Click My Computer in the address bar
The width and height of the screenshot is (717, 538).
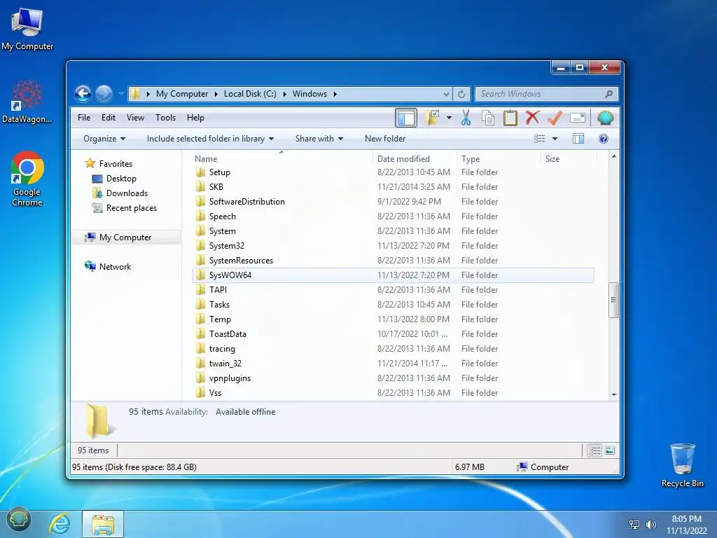coord(182,94)
